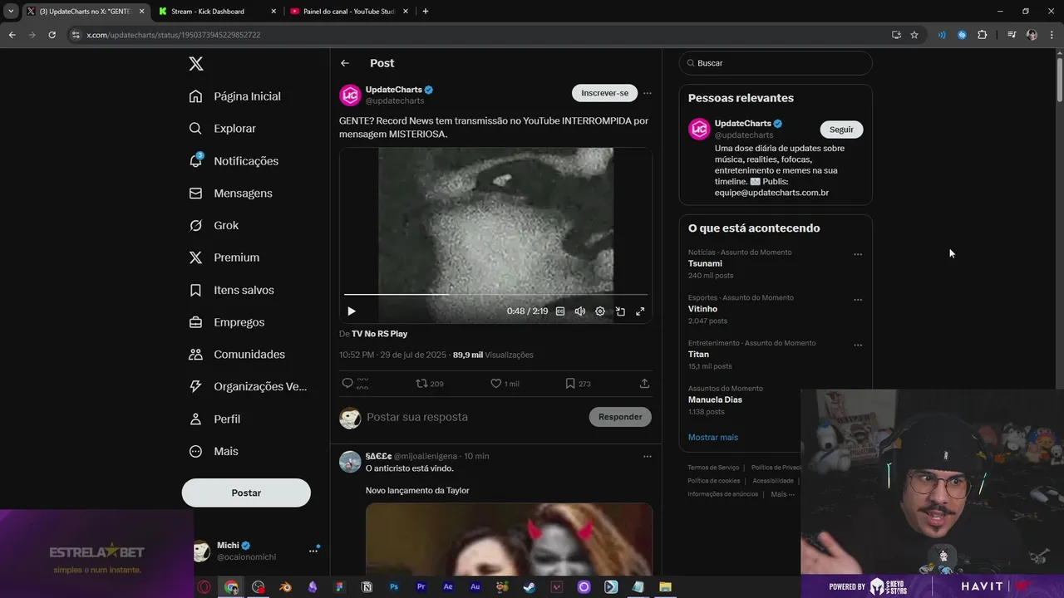
Task: Seek on the video progress bar
Action: tap(495, 294)
